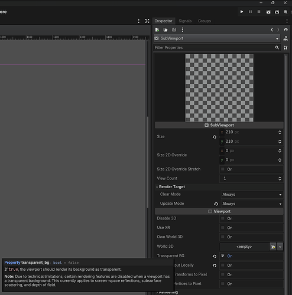The height and width of the screenshot is (295, 292).
Task: Open the World 3D resource dropdown arrow
Action: click(x=280, y=247)
